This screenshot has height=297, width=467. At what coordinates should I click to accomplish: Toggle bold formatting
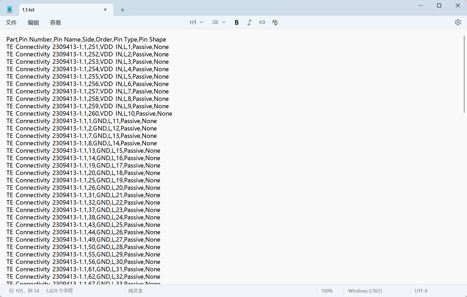click(x=237, y=22)
